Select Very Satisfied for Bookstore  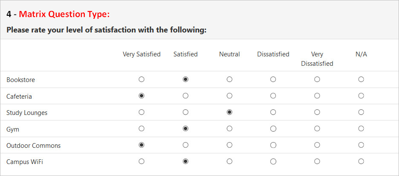pyautogui.click(x=142, y=79)
